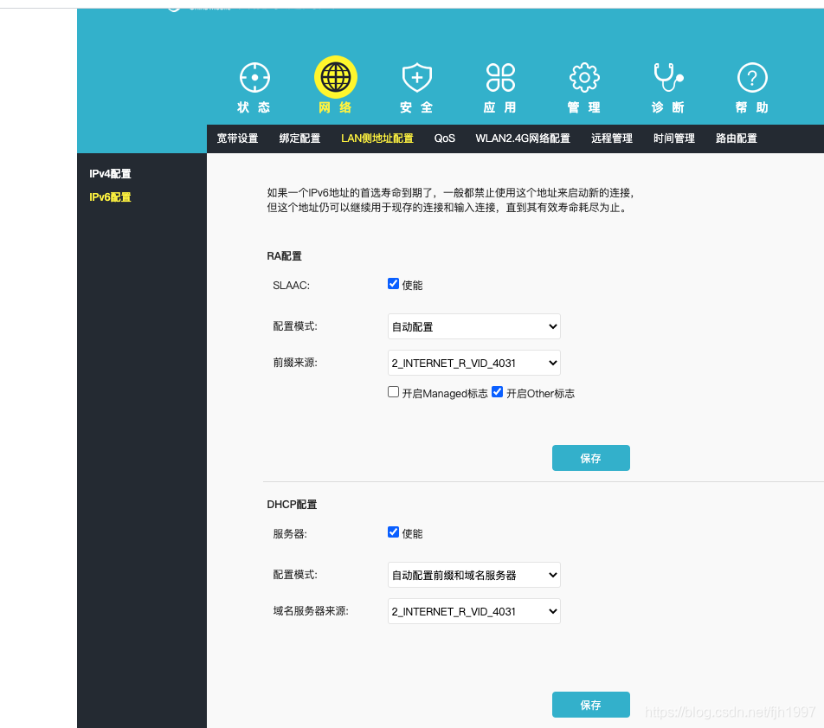Expand the 前缀来源 dropdown list
824x728 pixels.
(x=473, y=363)
